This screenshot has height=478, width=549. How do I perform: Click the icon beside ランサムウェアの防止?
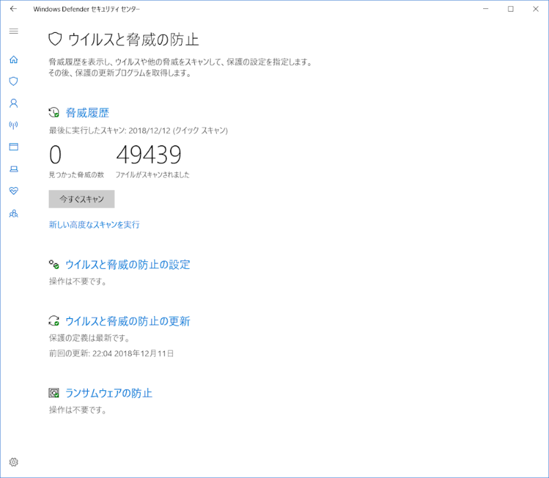(x=54, y=394)
